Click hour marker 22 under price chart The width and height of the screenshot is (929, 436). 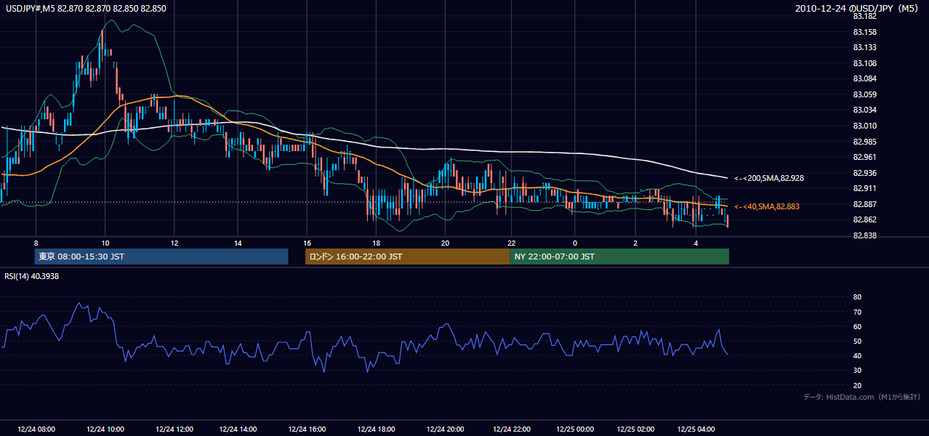tap(511, 243)
